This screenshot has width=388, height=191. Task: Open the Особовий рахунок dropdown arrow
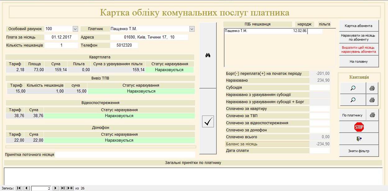[x=75, y=29]
